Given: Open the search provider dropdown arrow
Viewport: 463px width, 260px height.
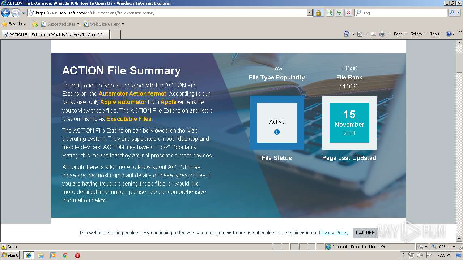Looking at the screenshot, I should click(458, 13).
